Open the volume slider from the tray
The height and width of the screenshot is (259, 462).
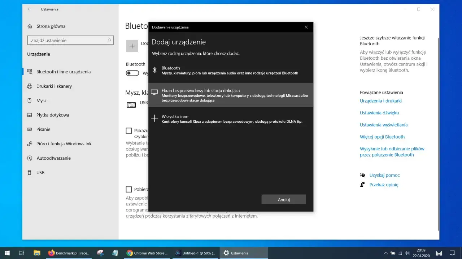click(407, 253)
